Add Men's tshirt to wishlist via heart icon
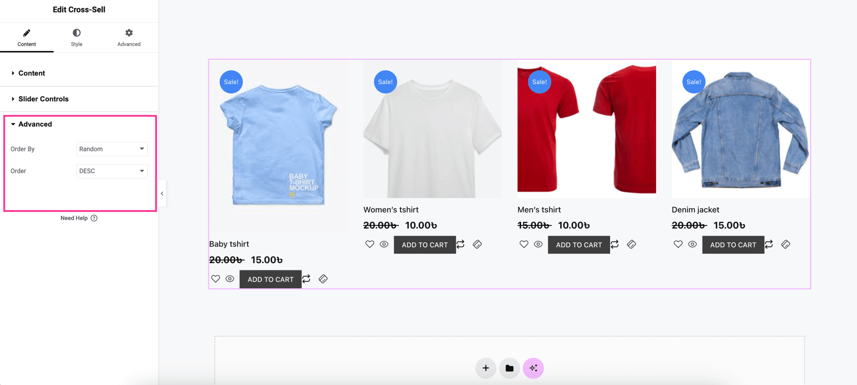Screen dimensions: 857x385 click(523, 244)
